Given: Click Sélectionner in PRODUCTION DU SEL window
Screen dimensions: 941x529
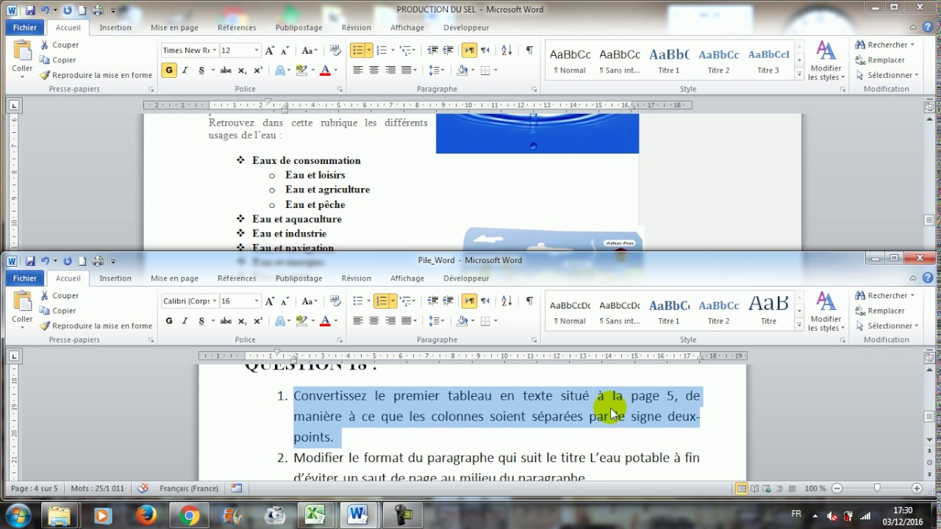Looking at the screenshot, I should pyautogui.click(x=887, y=75).
